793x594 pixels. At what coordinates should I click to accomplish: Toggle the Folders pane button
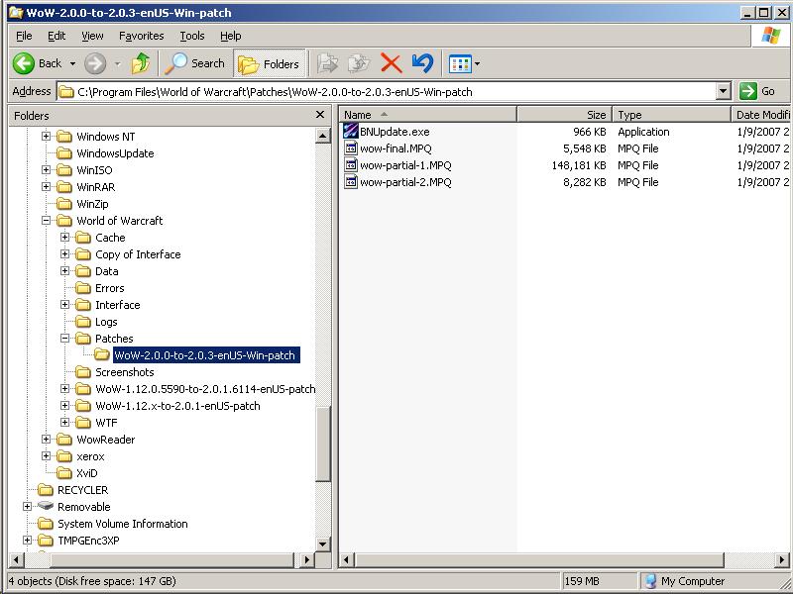pos(270,63)
